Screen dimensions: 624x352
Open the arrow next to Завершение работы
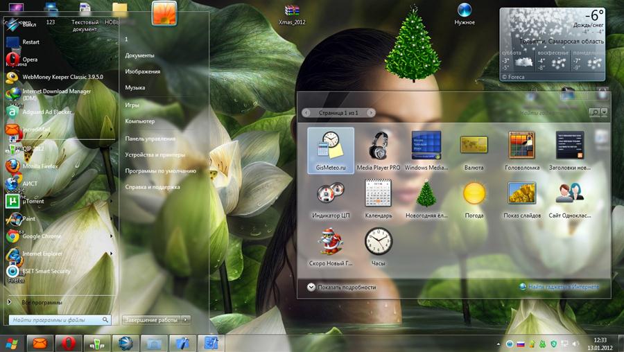tap(186, 320)
